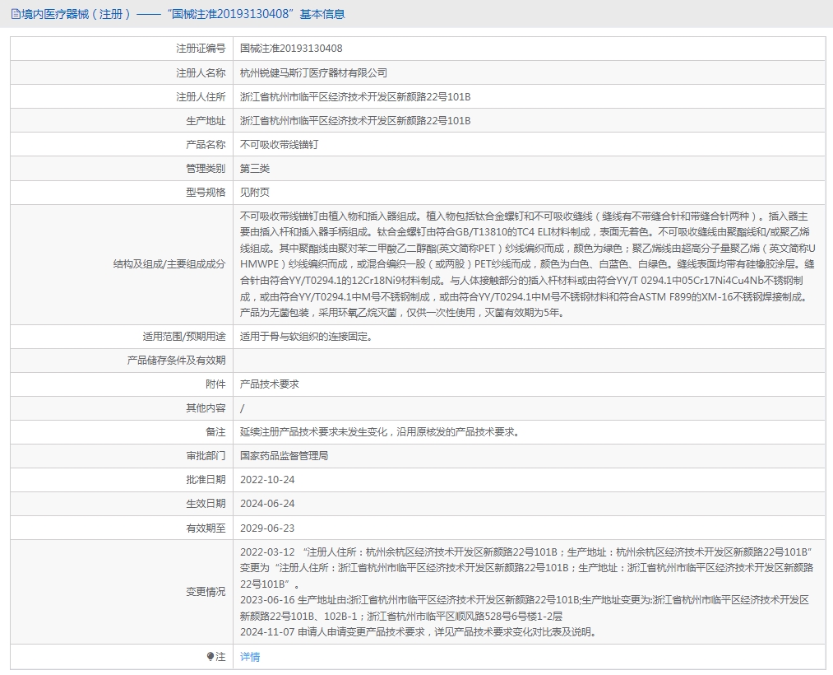Viewport: 833px width, 675px height.
Task: Click the 2023-06-16 change record line
Action: tap(525, 608)
